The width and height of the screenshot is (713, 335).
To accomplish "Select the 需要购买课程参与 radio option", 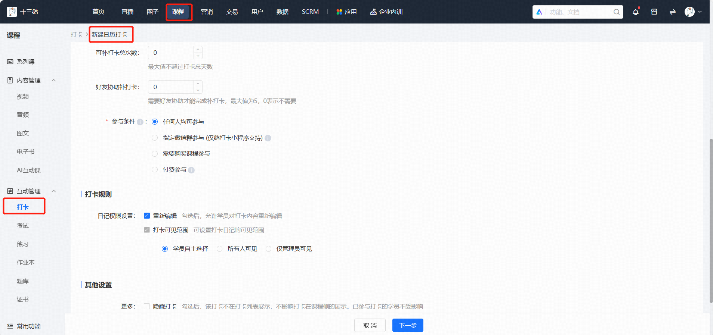I will (155, 154).
